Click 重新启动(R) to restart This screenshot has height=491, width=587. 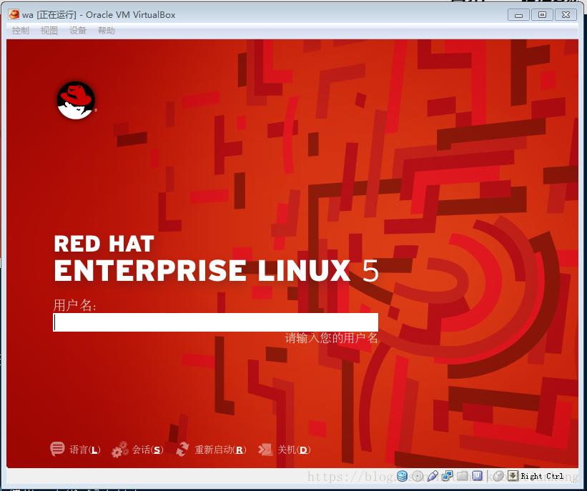pos(220,450)
